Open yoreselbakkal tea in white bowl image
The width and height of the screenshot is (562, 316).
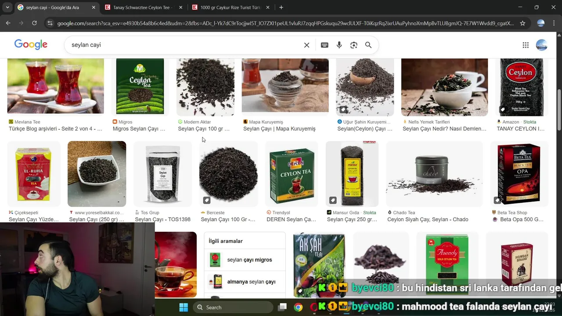[x=97, y=174]
